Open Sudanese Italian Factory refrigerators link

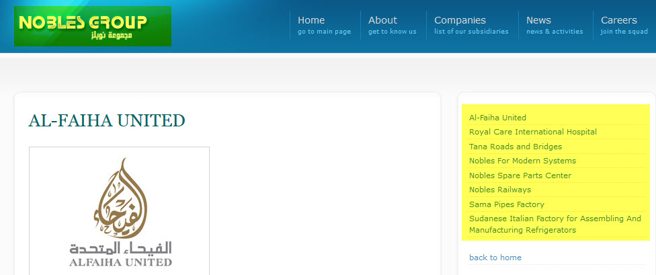tap(555, 225)
